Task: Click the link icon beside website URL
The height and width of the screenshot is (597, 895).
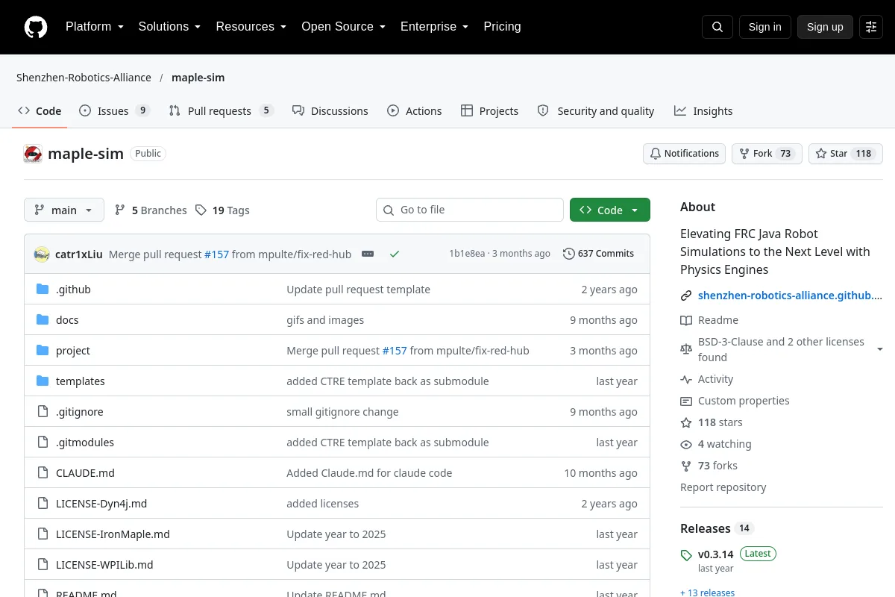Action: (686, 296)
